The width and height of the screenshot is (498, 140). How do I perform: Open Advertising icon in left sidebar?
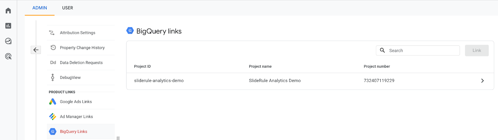(8, 56)
